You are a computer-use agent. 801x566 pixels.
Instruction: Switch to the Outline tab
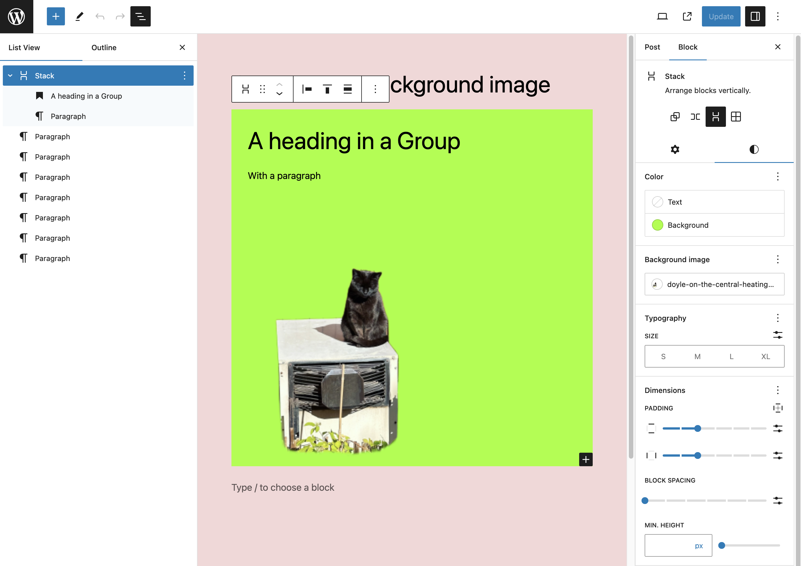104,48
